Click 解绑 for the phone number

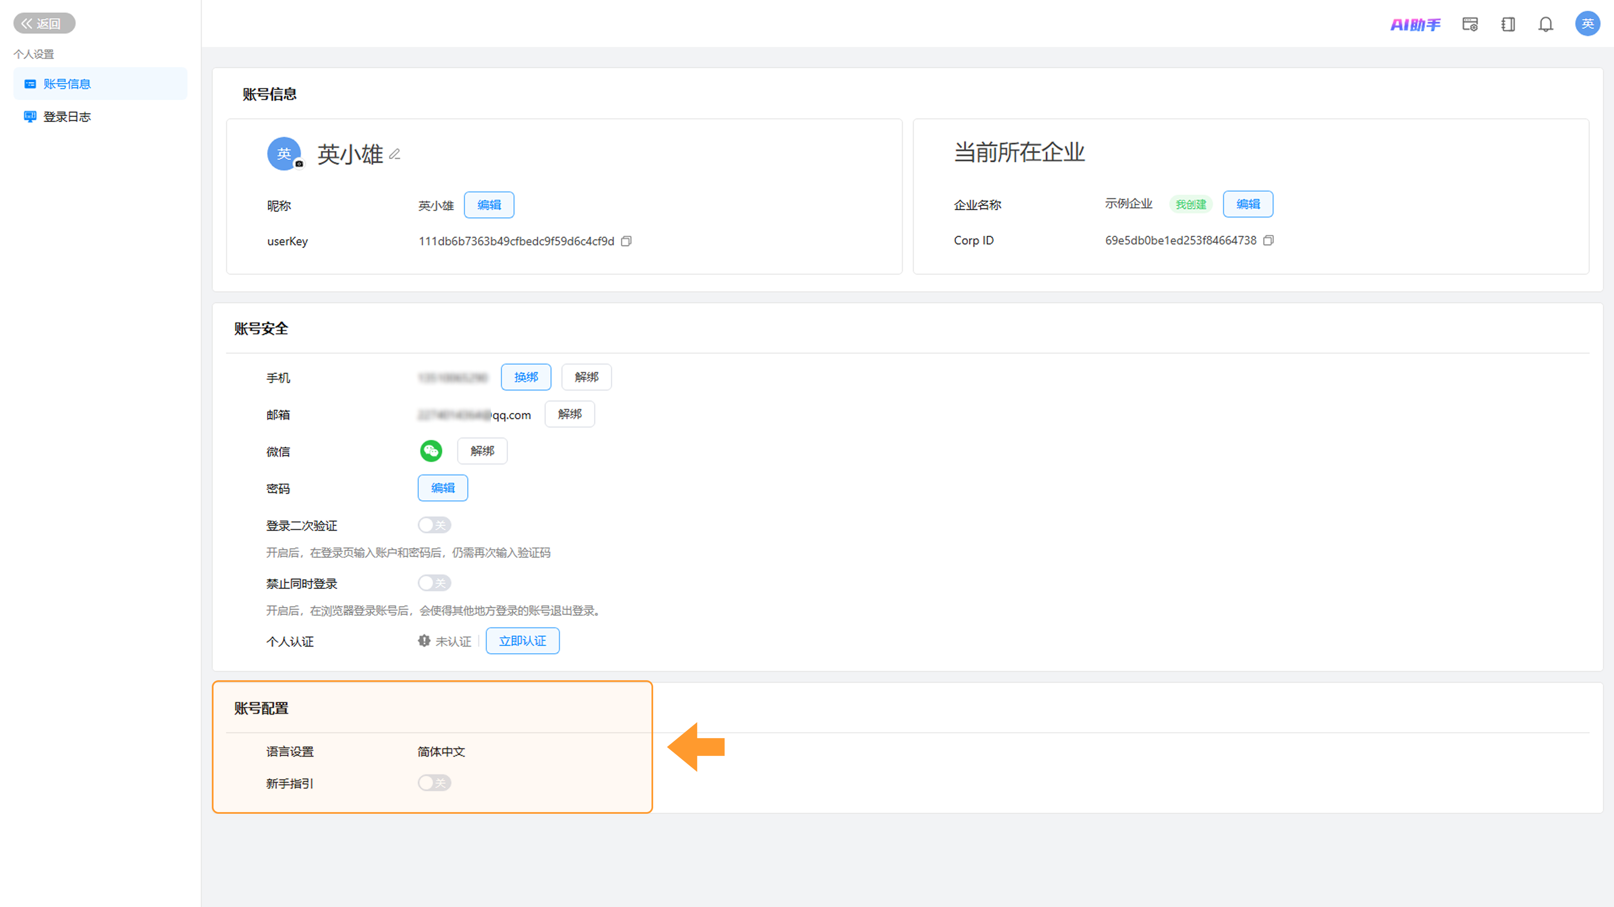pos(586,377)
